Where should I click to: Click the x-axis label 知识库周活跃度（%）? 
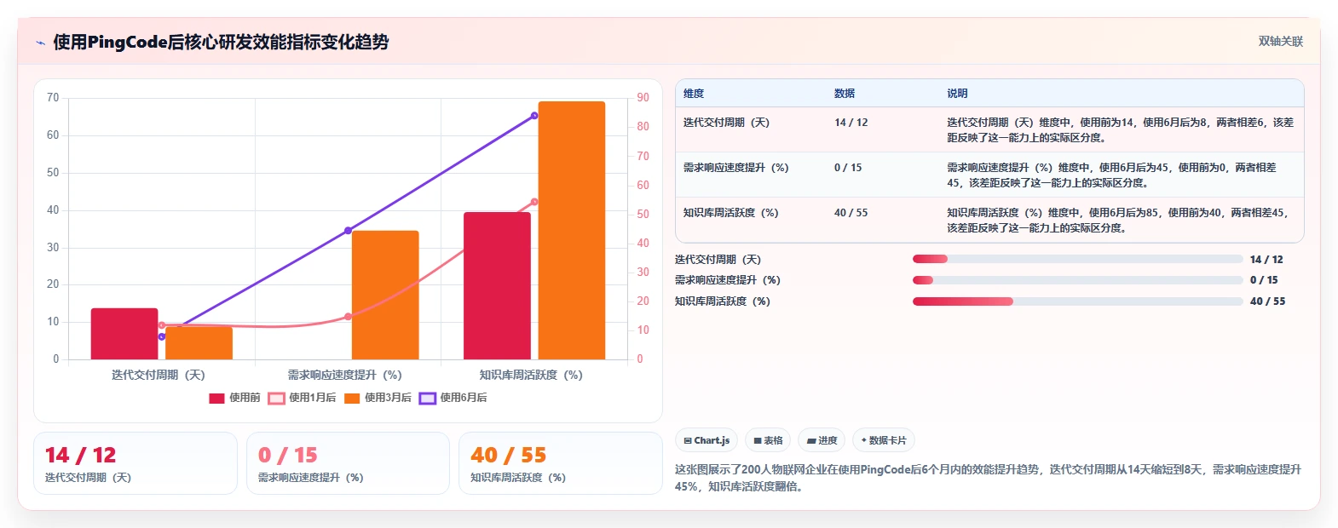pyautogui.click(x=531, y=375)
